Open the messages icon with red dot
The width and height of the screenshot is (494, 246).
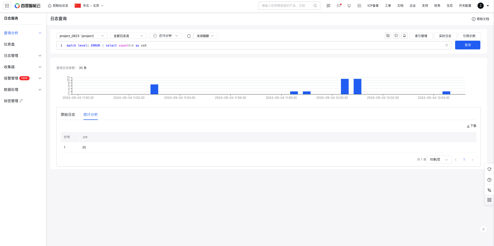[339, 5]
